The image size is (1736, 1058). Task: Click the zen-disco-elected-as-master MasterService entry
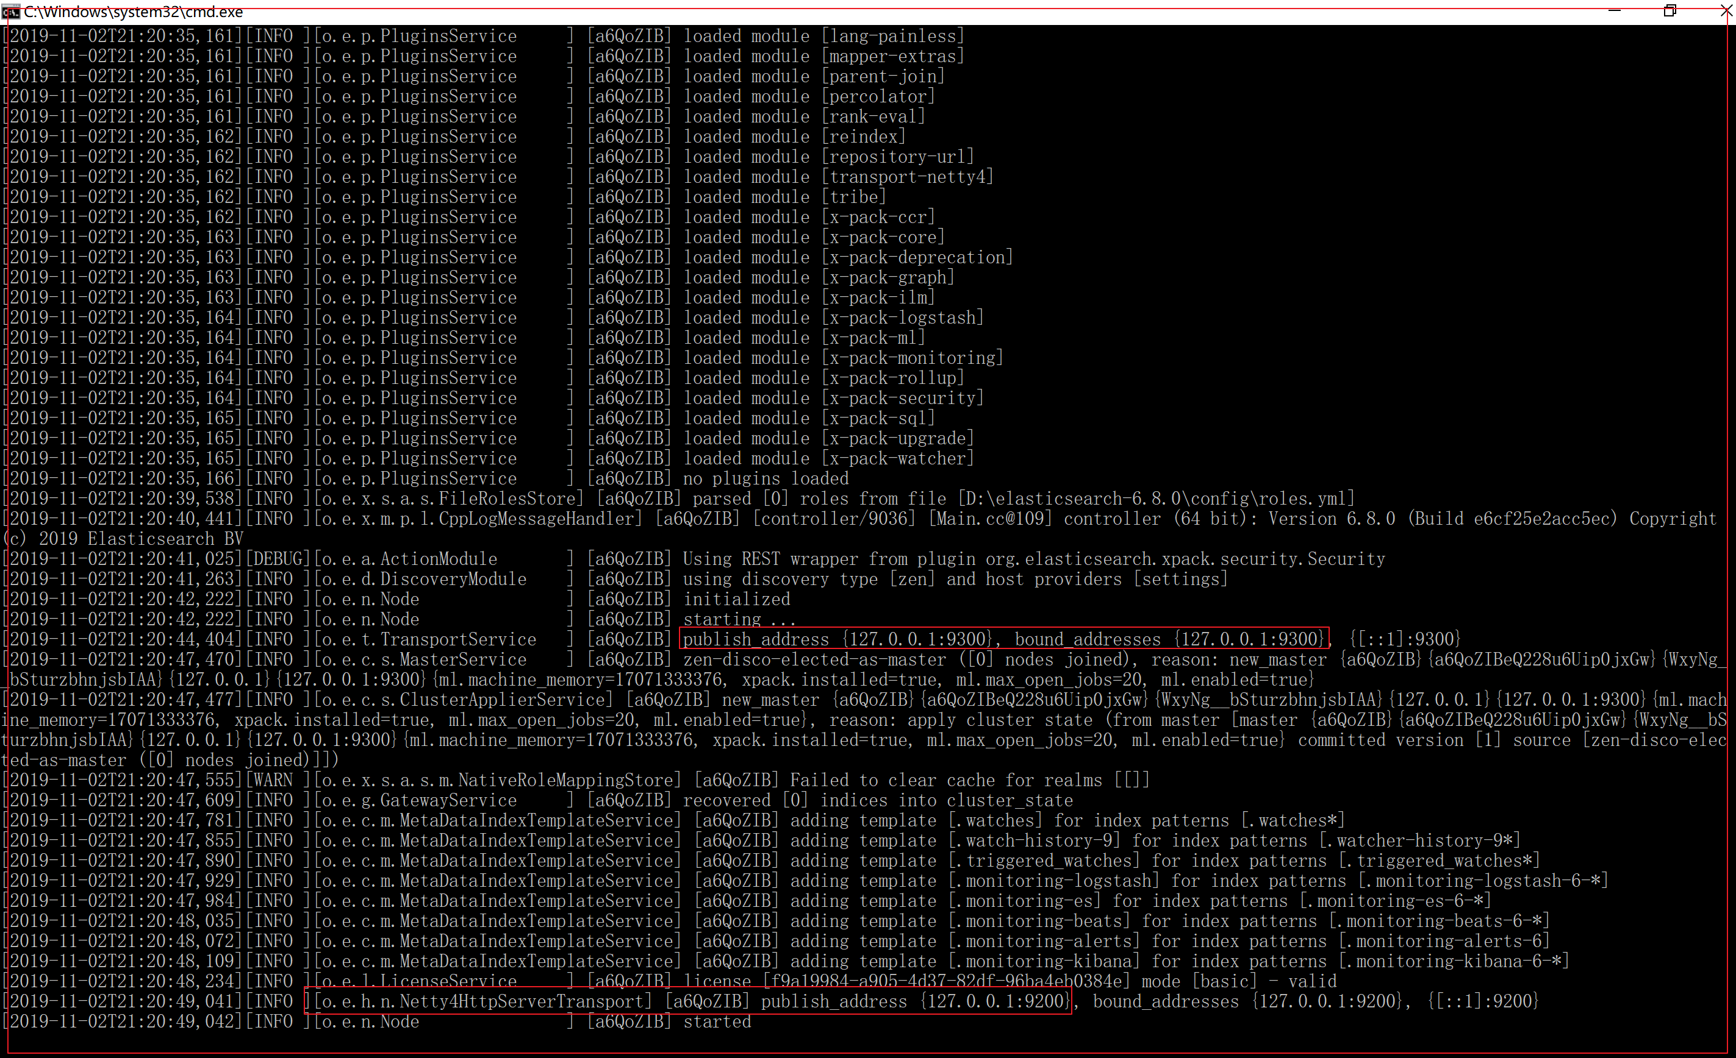click(x=865, y=669)
